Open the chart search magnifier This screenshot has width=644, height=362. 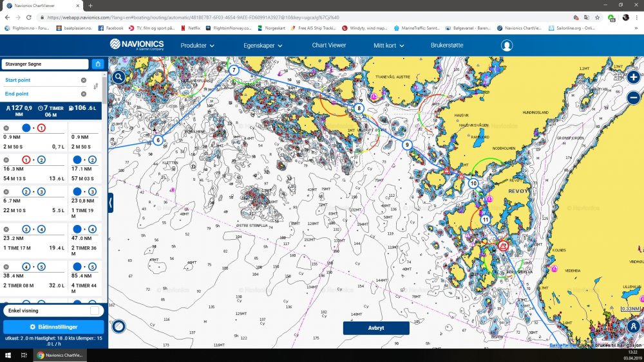118,77
